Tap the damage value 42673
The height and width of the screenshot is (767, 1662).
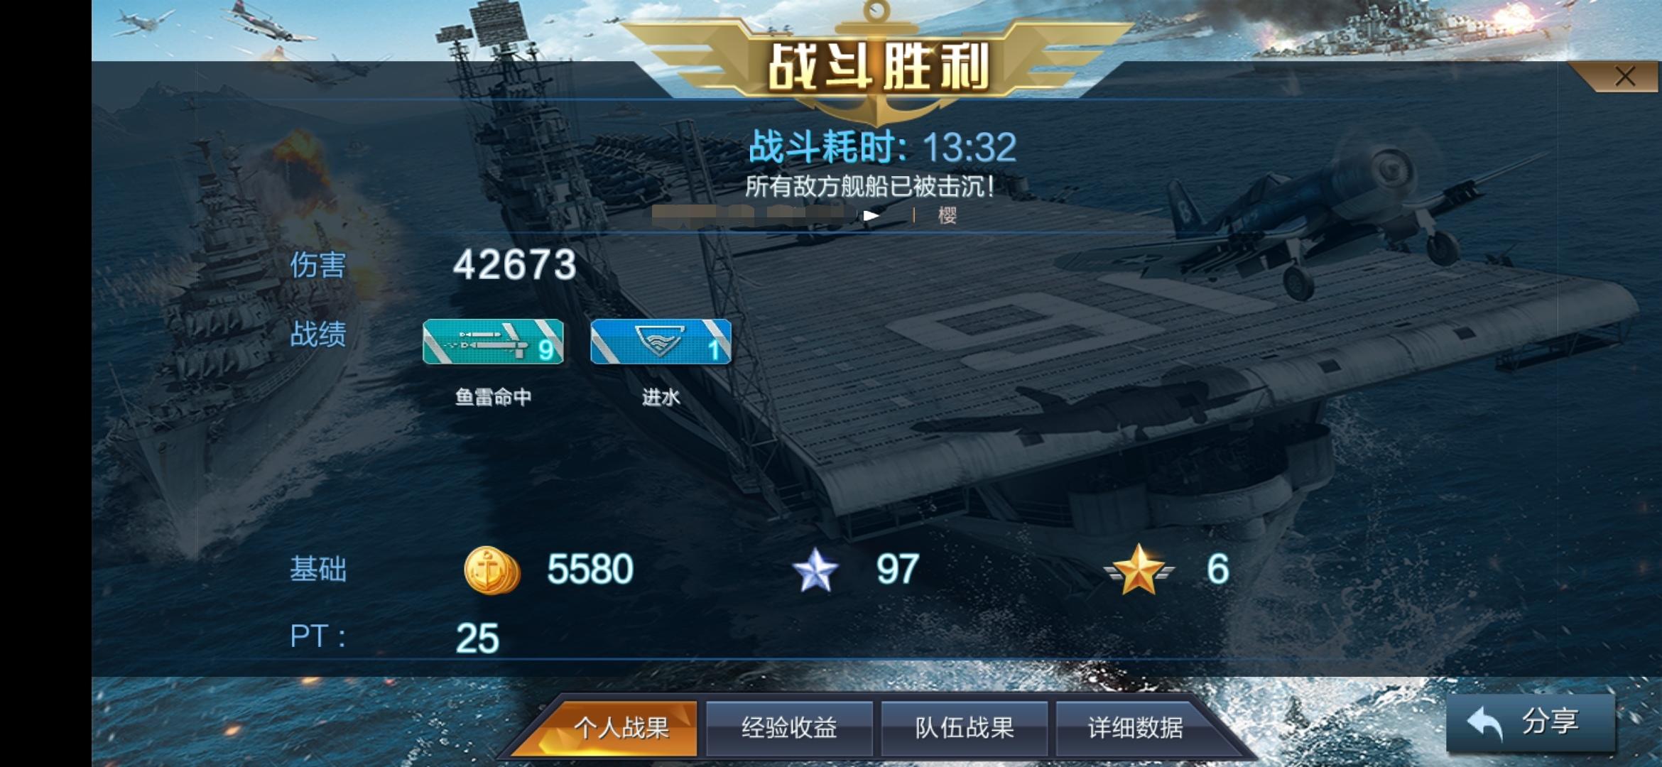point(515,265)
